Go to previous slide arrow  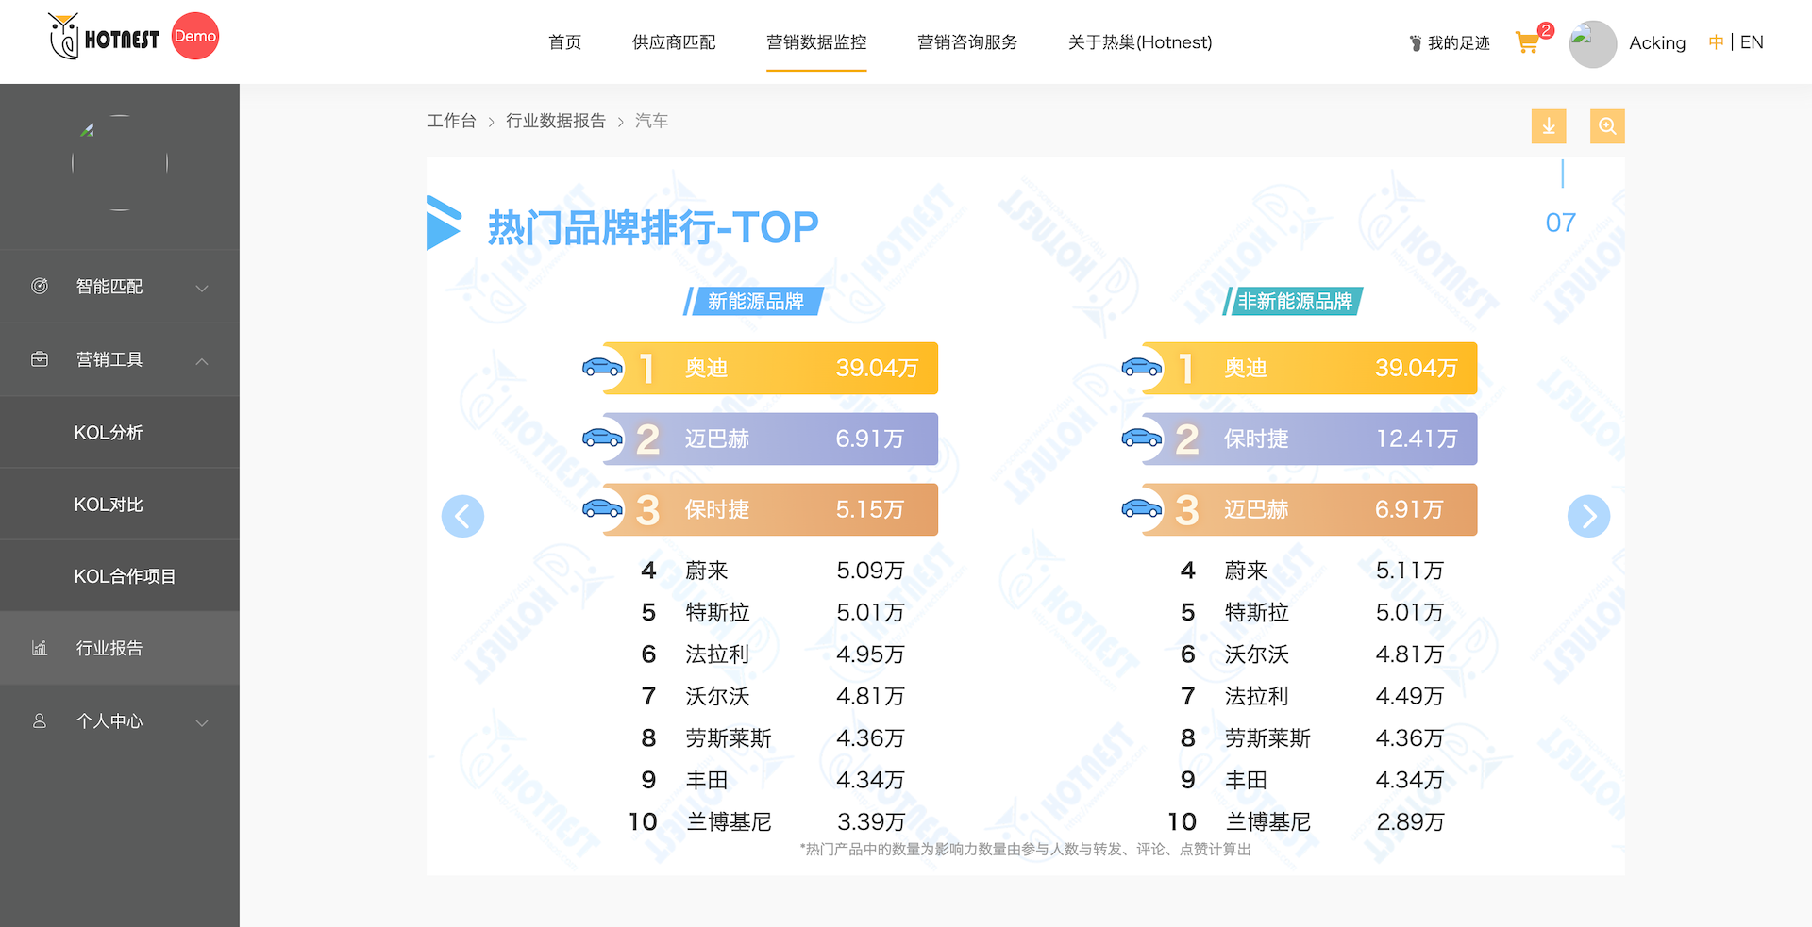click(x=462, y=516)
